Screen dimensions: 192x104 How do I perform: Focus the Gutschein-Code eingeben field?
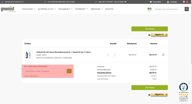point(46,71)
